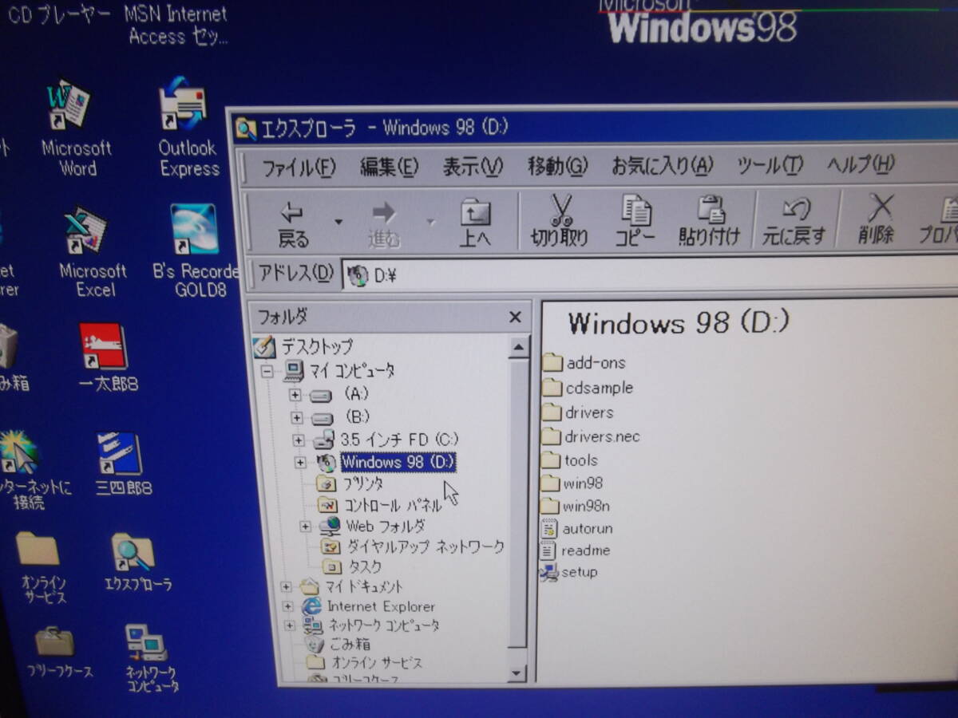Select ダイヤルアップ ネットワーク in the tree

[425, 546]
